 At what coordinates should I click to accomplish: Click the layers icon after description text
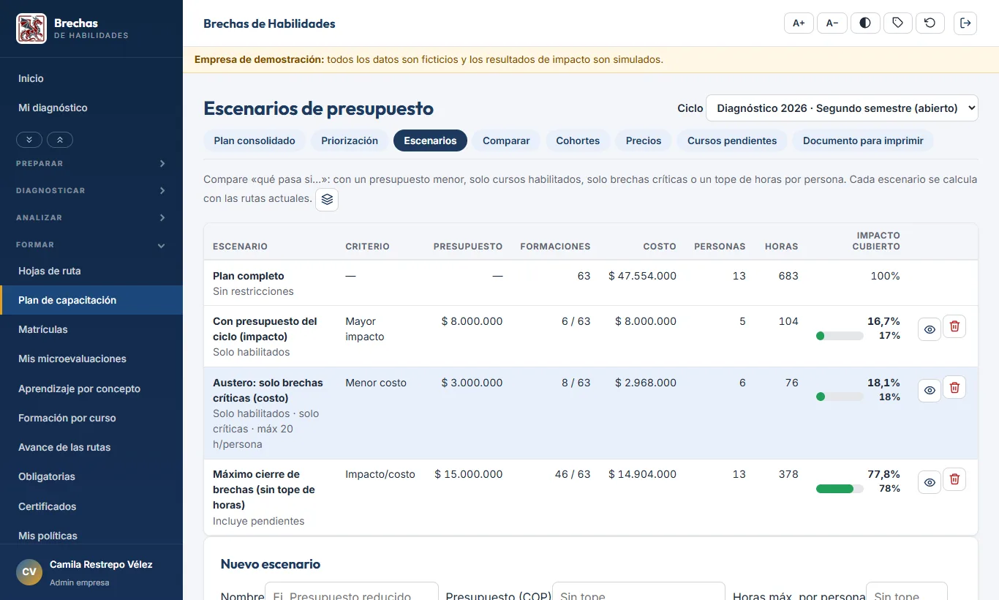(327, 199)
